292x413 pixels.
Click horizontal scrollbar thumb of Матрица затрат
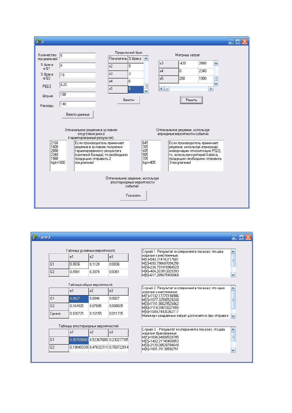pyautogui.click(x=167, y=89)
